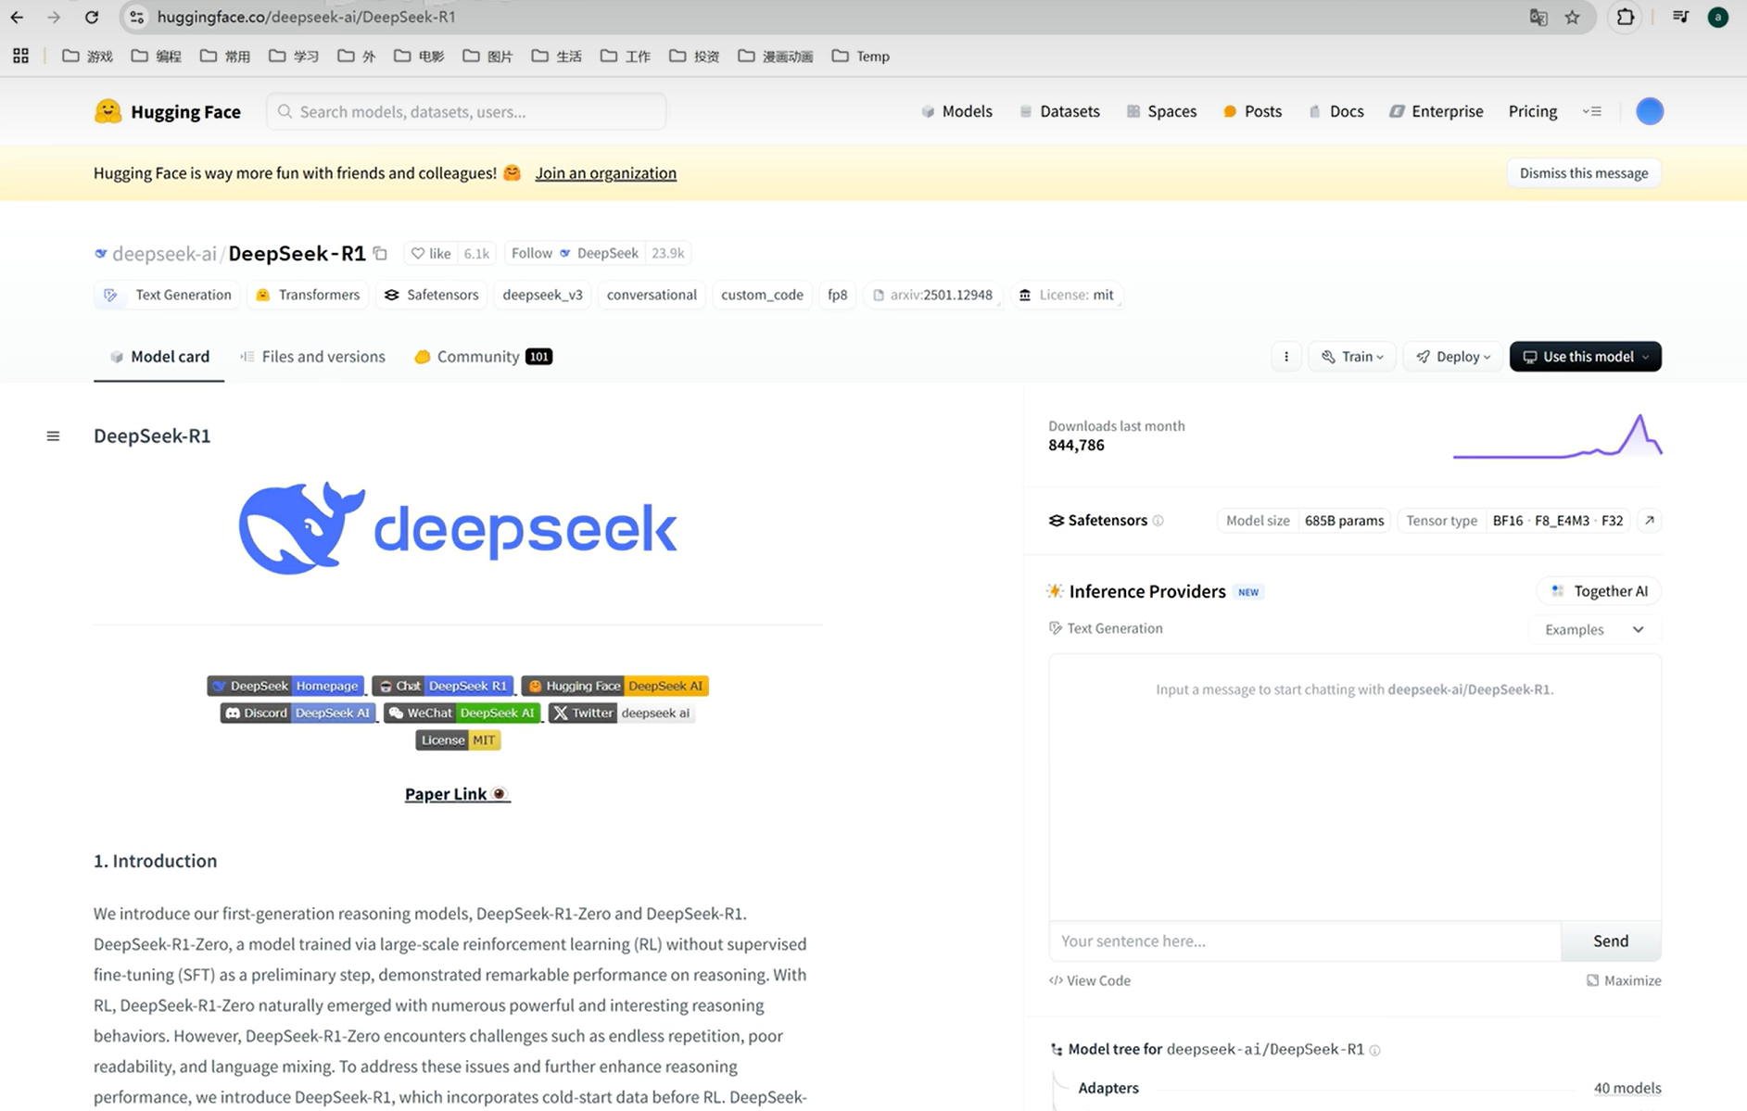Choose Together AI inference provider
Screen dimensions: 1747x1111
click(x=1600, y=591)
